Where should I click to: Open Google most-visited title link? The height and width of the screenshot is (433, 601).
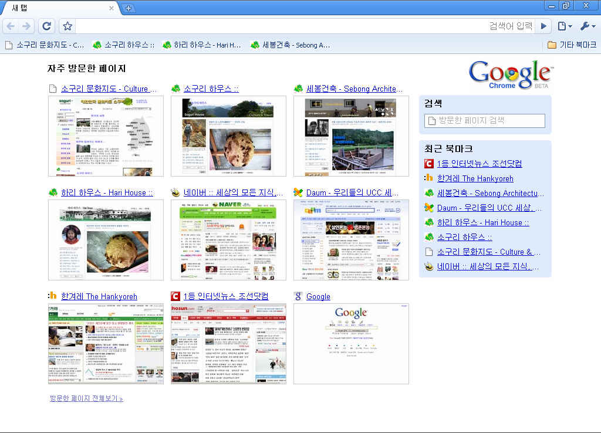click(318, 296)
